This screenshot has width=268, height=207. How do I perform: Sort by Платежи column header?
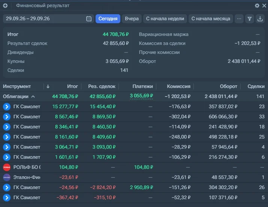click(x=142, y=86)
